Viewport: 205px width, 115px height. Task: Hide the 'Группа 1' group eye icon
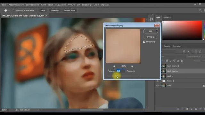(x=157, y=81)
